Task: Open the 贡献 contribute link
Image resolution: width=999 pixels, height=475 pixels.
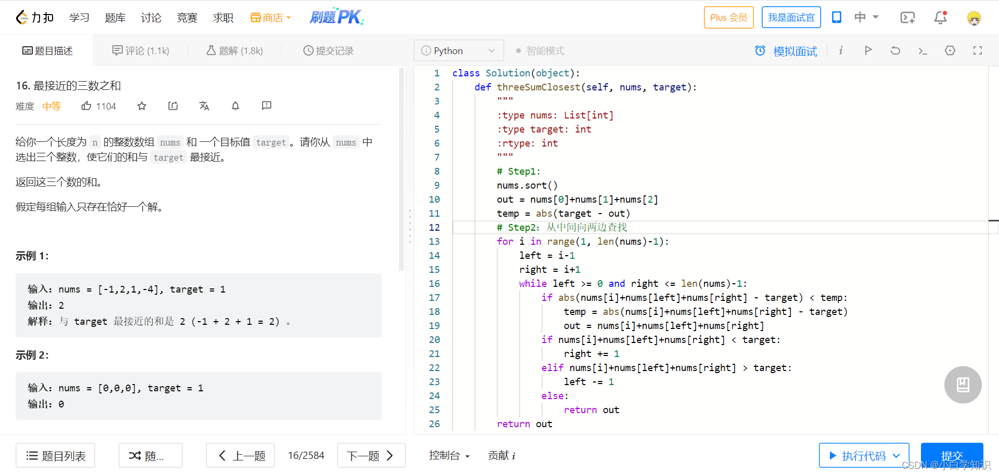Action: pos(502,455)
